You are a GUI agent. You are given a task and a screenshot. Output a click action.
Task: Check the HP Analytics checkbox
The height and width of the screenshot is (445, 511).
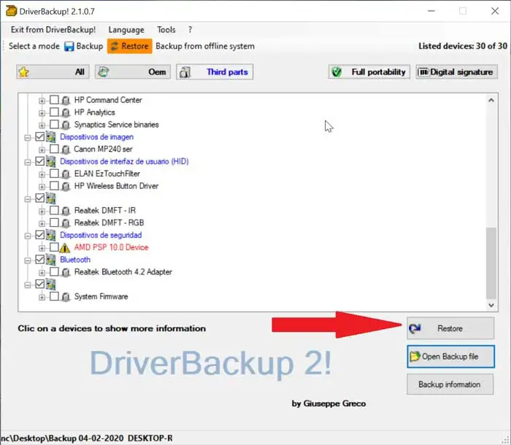click(x=54, y=112)
